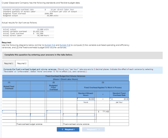This screenshot has width=168, height=138.
Task: Click the 771,400 applied overhead total cell
Action: [103, 111]
